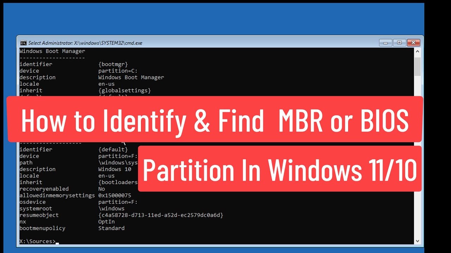Click 'Windows Boot Manager' description value
This screenshot has height=253, width=451.
click(x=131, y=77)
